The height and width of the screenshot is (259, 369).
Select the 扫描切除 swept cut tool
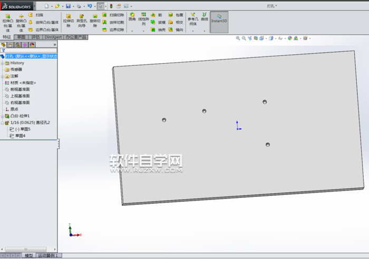coord(113,15)
